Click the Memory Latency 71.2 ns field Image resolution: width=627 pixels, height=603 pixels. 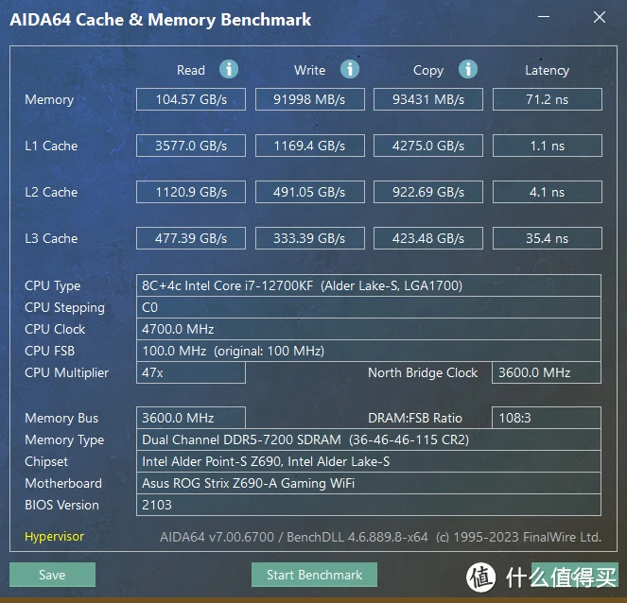(547, 99)
